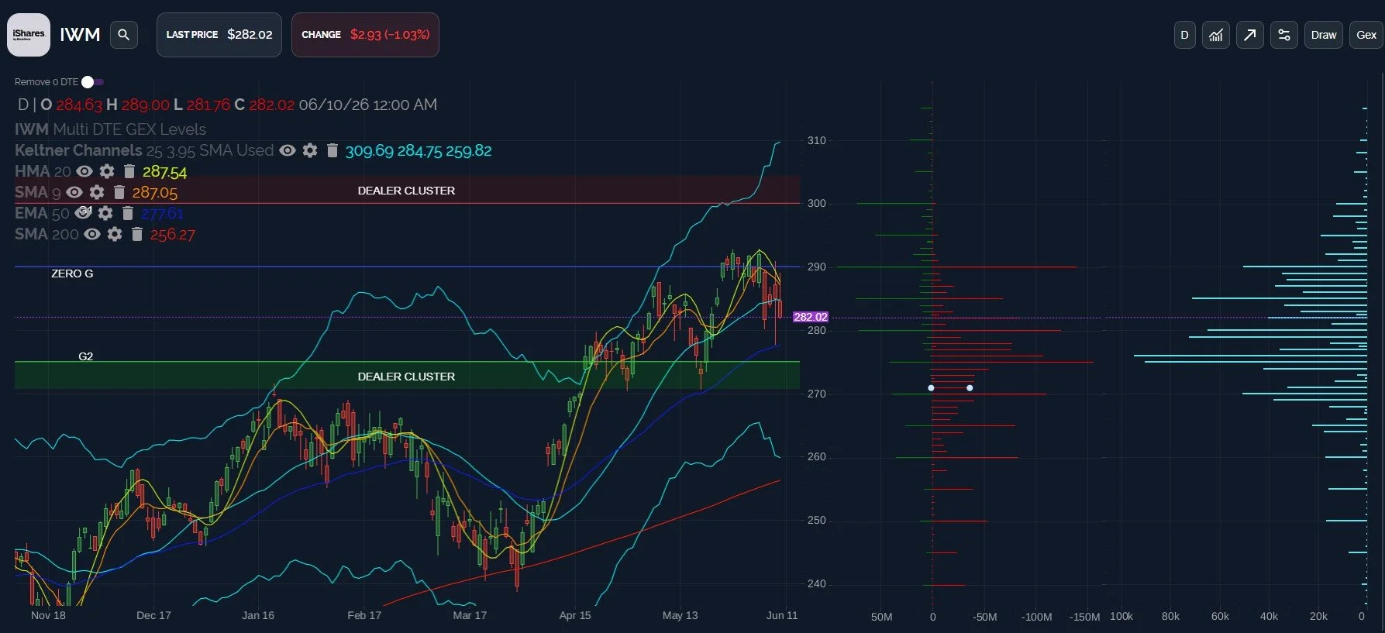Click the upper DEALER CLUSTER label
Viewport: 1385px width, 633px height.
(x=406, y=191)
